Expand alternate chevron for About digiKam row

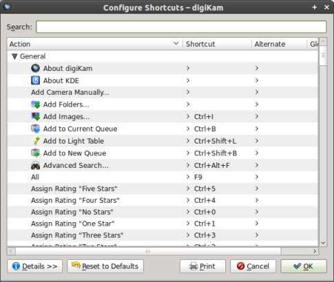click(257, 68)
